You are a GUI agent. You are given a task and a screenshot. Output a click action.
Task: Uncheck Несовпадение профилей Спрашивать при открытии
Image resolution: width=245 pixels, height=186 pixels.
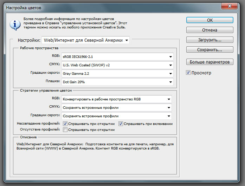(x=65, y=124)
